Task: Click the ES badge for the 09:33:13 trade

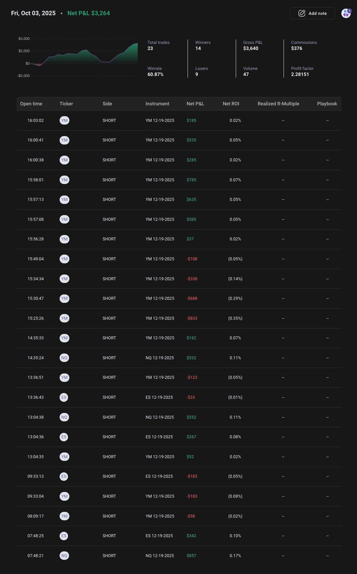Action: coord(64,476)
